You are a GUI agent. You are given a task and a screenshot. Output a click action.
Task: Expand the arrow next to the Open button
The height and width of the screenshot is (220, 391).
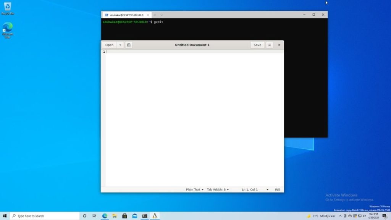(x=120, y=45)
